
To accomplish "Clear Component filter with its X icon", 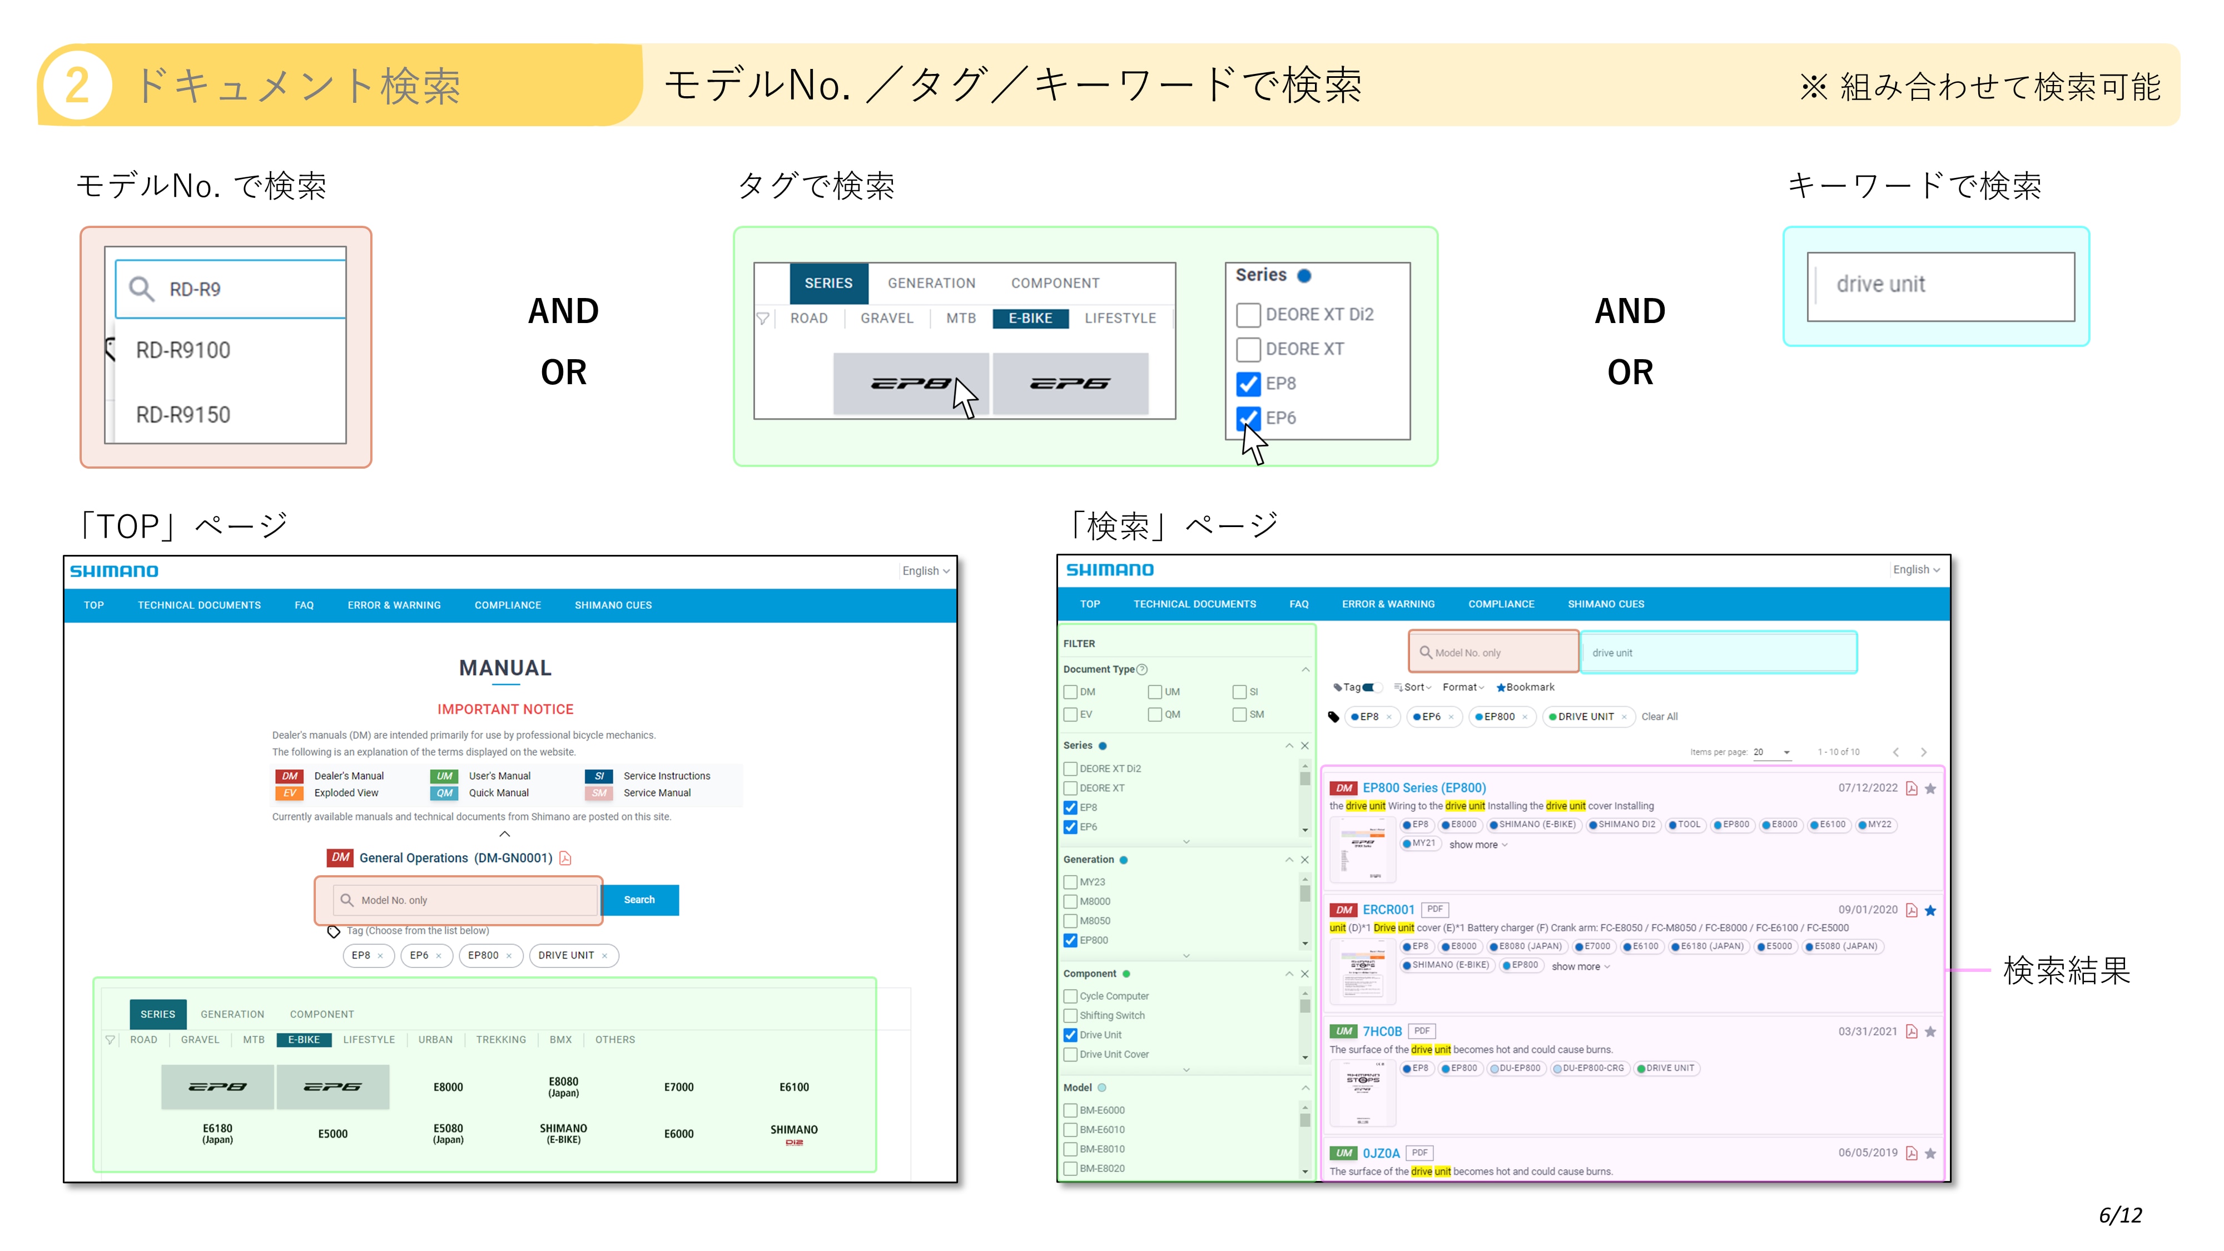I will tap(1304, 974).
